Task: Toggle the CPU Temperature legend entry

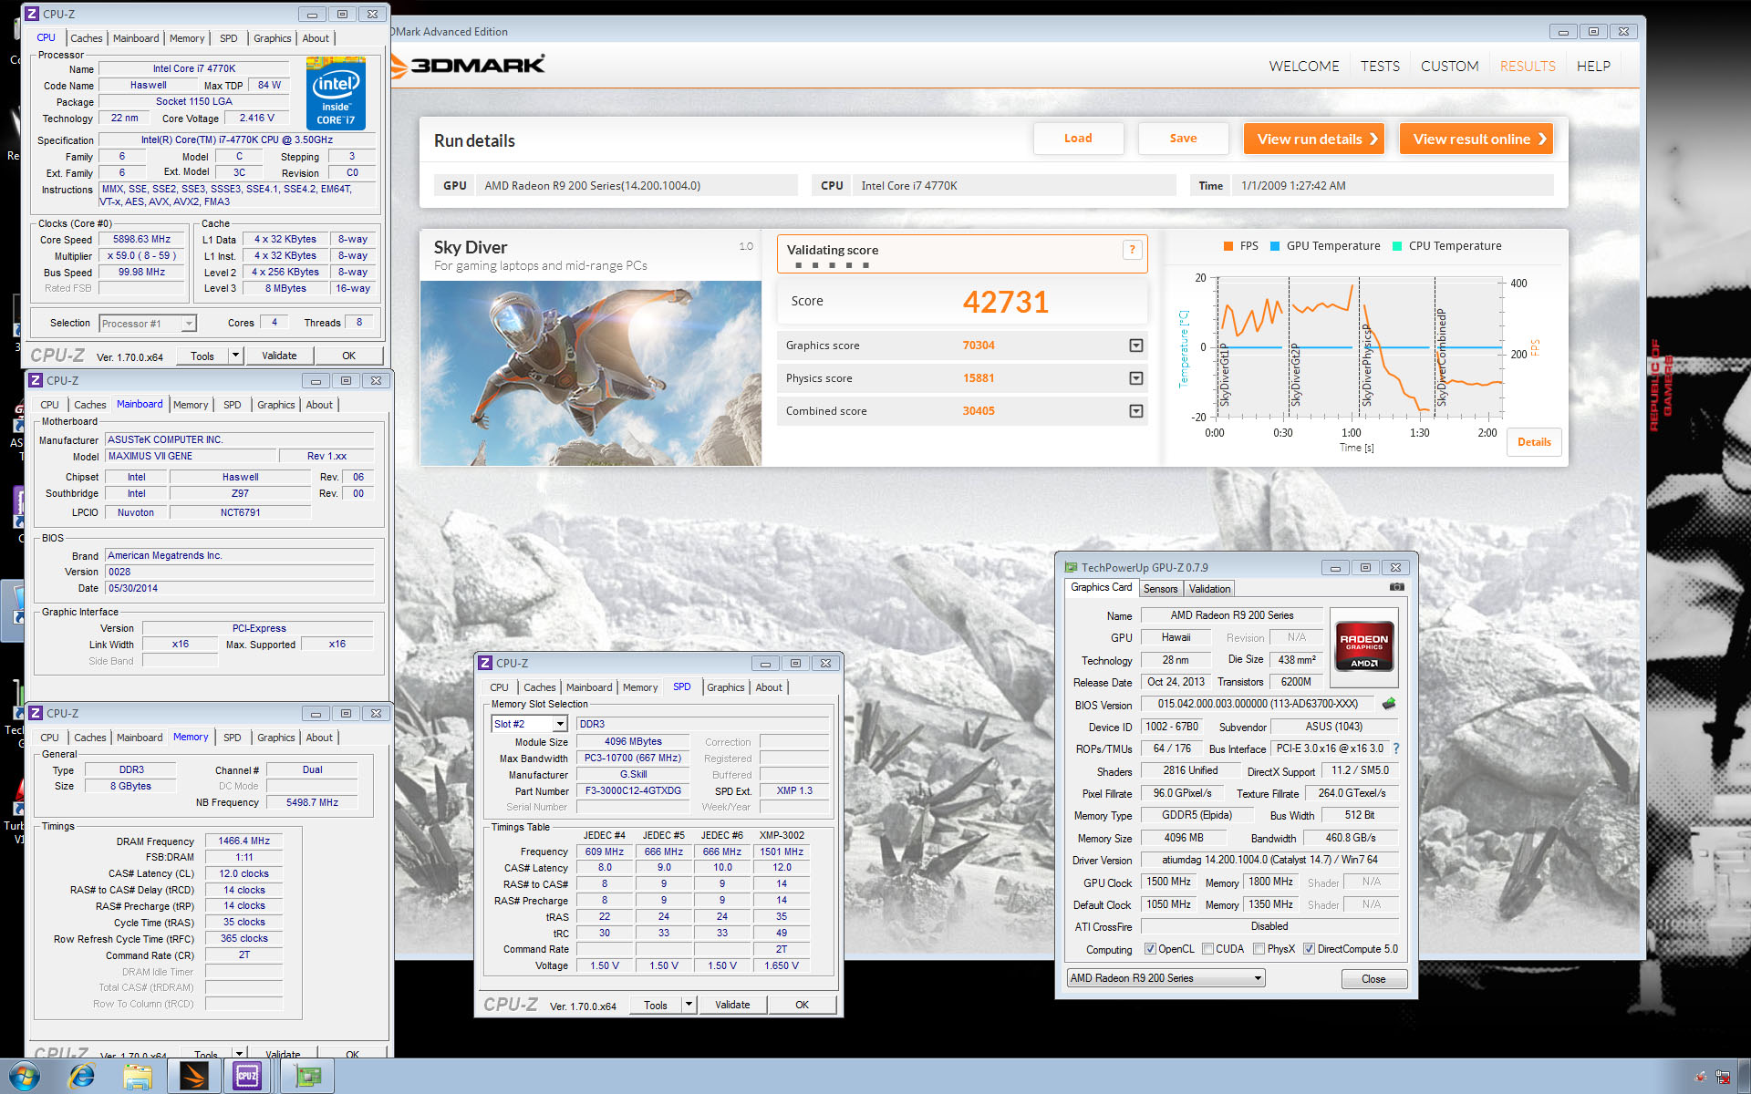Action: pyautogui.click(x=1446, y=246)
